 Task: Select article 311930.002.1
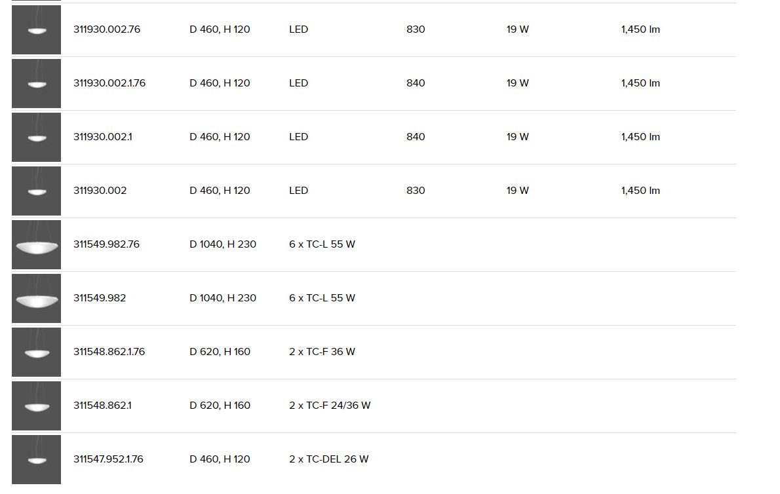[103, 137]
